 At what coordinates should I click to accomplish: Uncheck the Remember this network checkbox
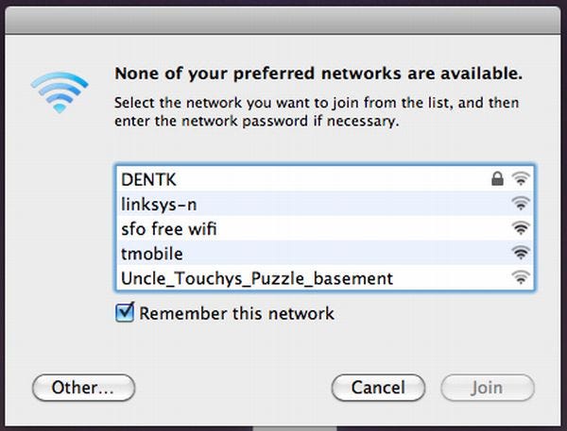pyautogui.click(x=125, y=312)
